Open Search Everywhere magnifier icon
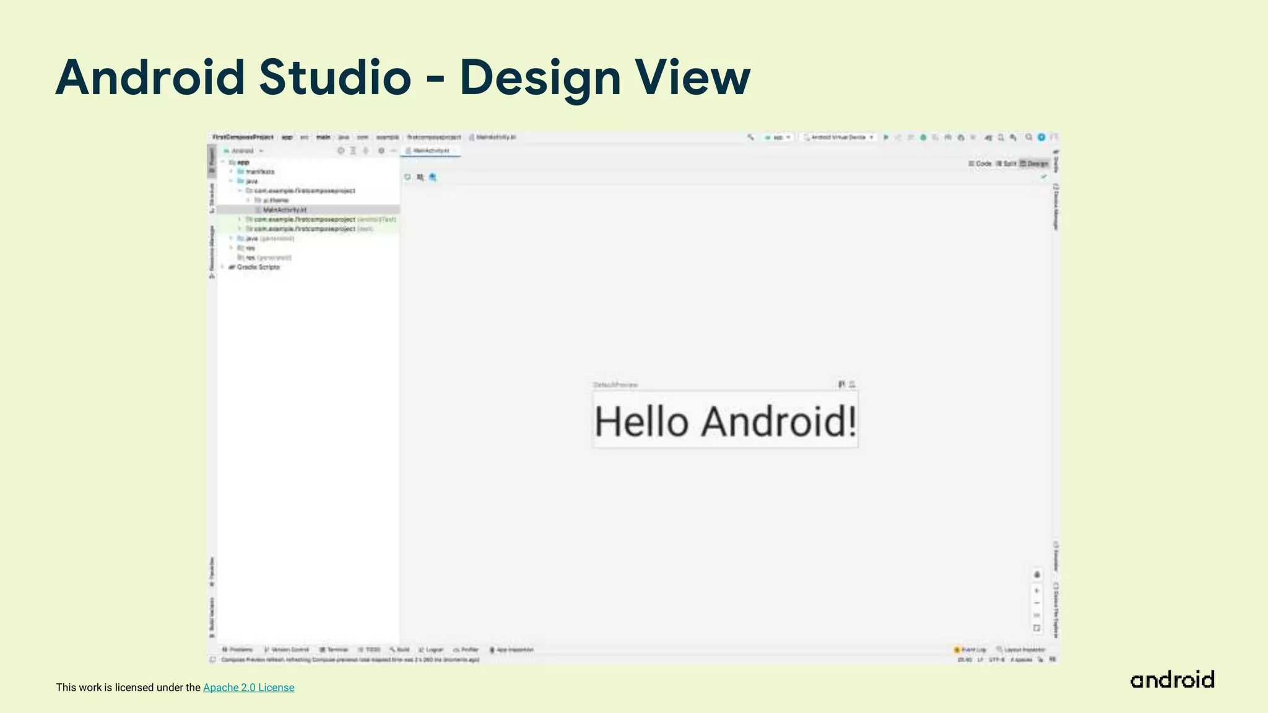This screenshot has height=713, width=1268. click(x=1028, y=137)
